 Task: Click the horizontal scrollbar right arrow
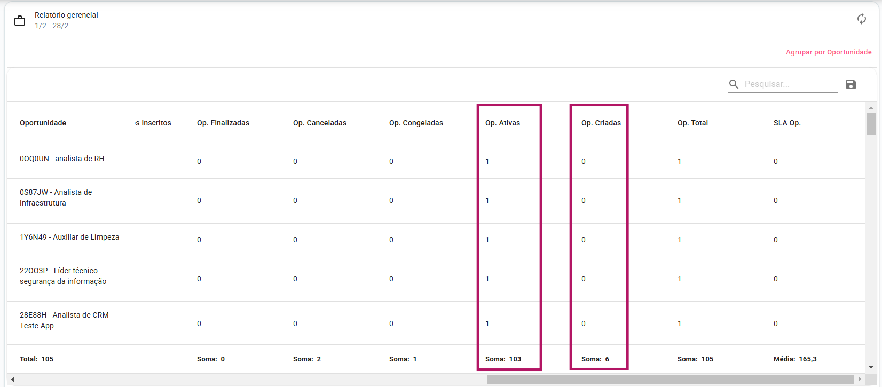(x=860, y=379)
